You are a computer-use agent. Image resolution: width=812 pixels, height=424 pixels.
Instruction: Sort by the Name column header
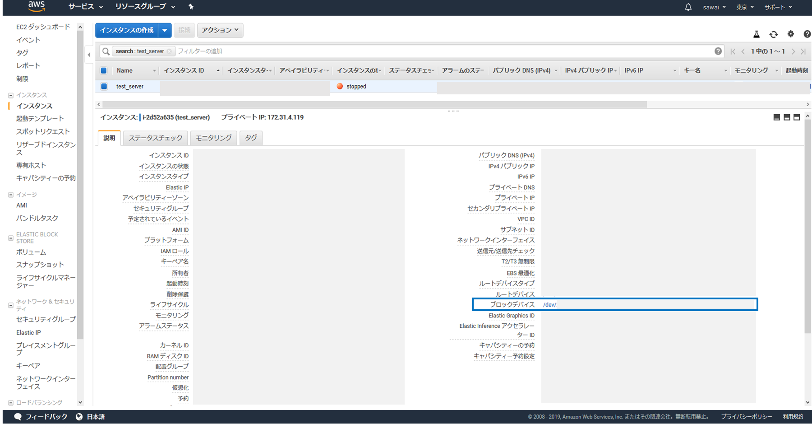click(125, 70)
